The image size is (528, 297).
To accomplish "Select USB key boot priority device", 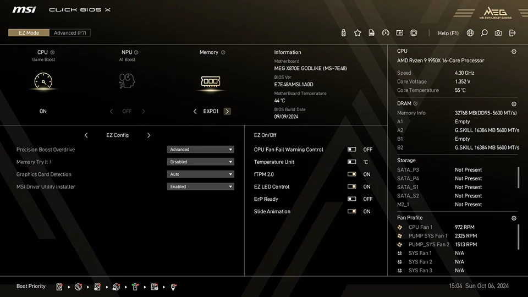I will click(135, 287).
